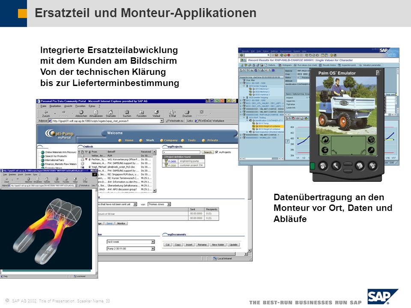Click the Copy button in myDocuments
The image size is (411, 308).
point(178,245)
